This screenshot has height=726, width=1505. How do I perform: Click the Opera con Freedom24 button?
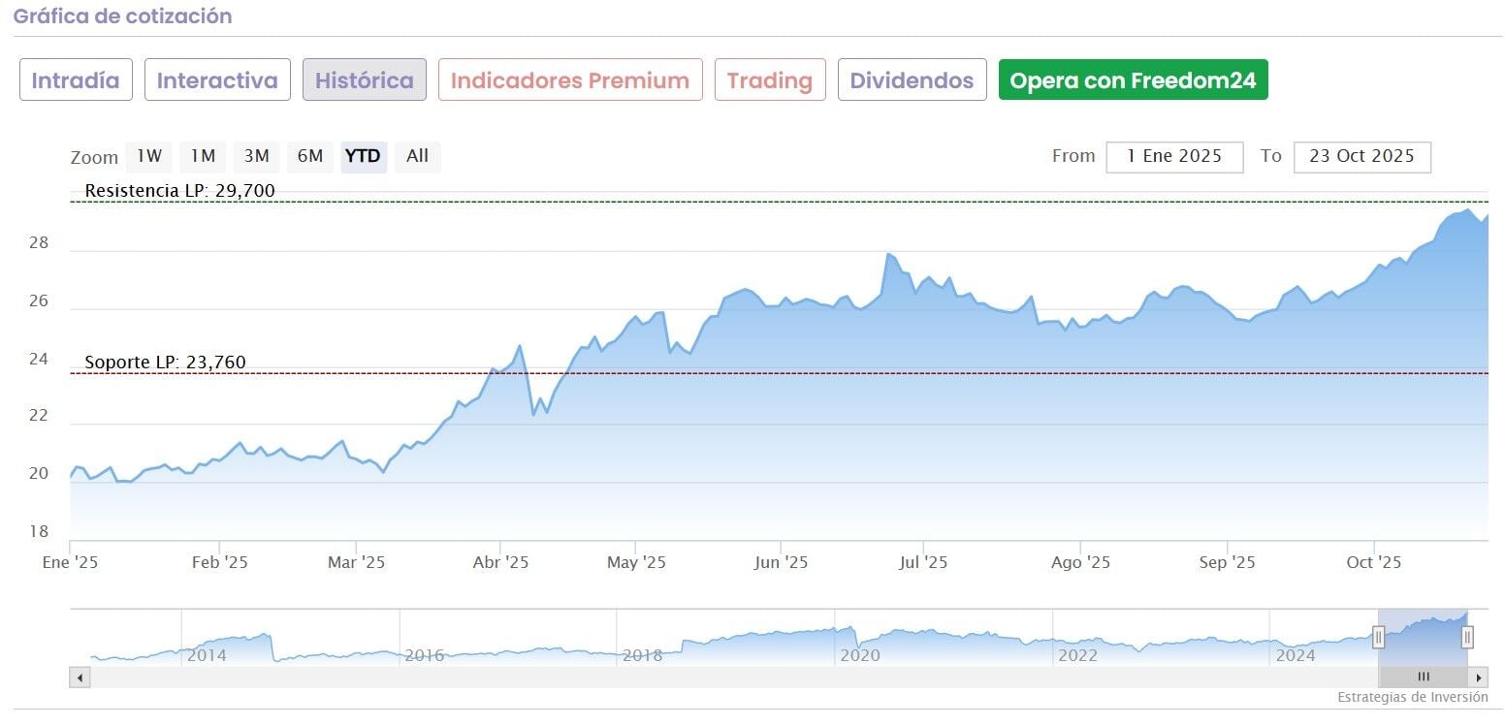1133,80
